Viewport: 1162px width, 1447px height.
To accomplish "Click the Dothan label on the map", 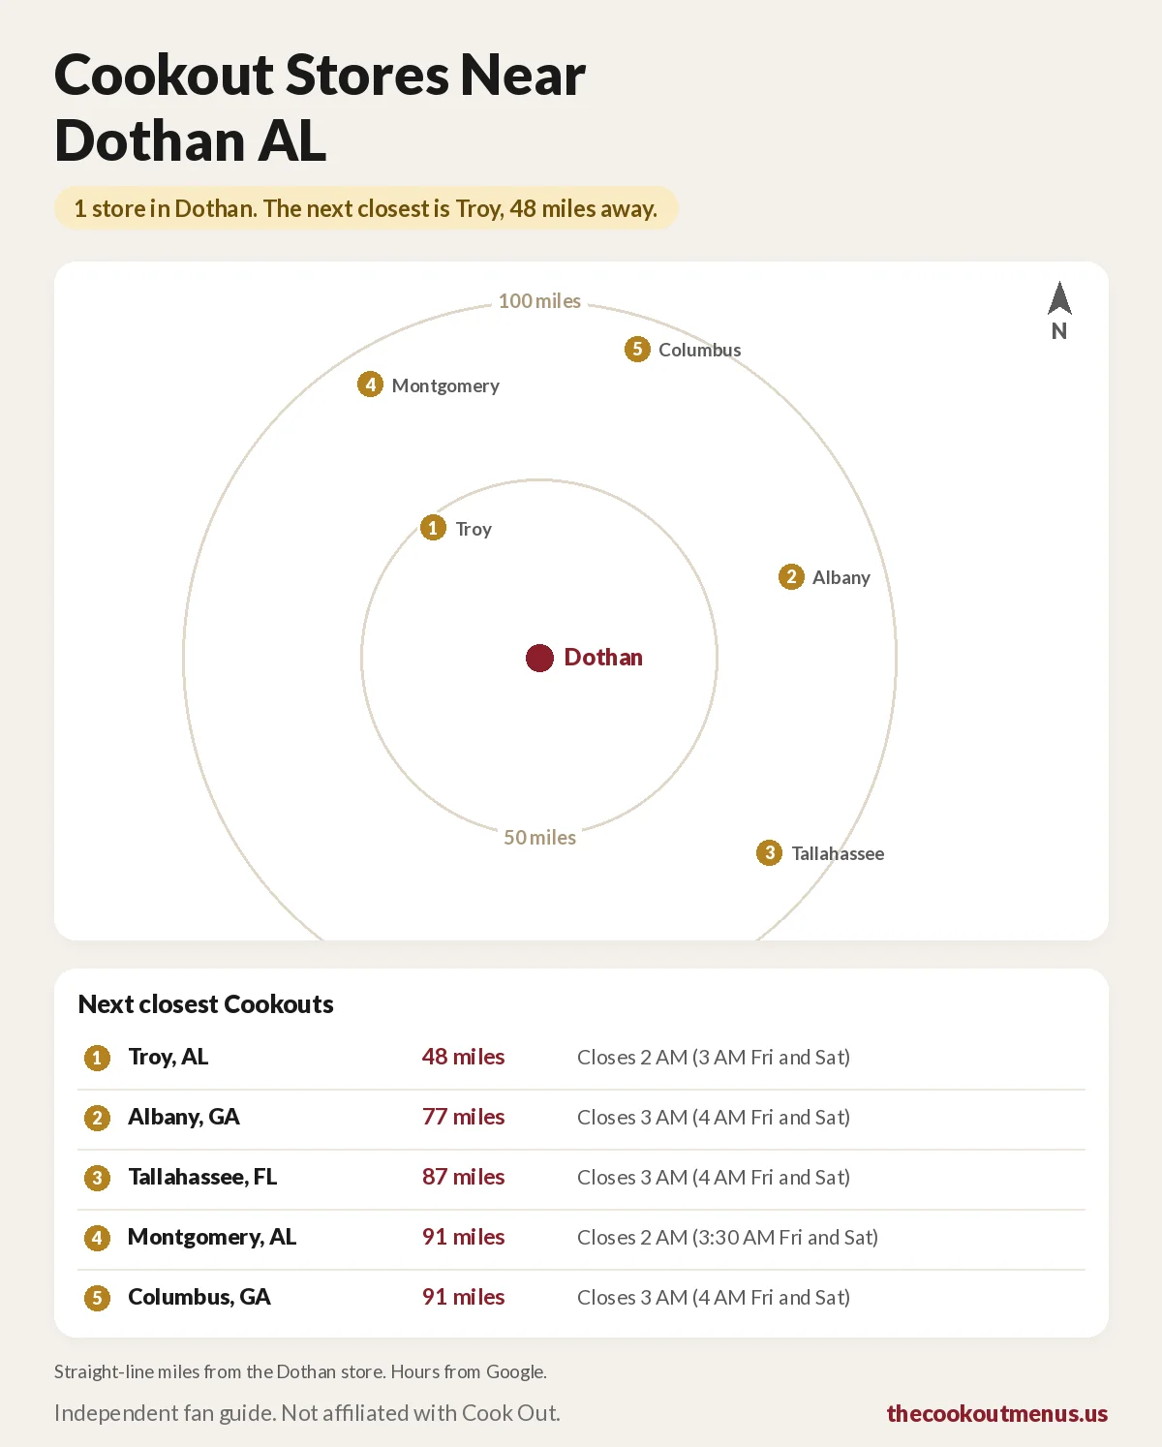I will point(603,658).
